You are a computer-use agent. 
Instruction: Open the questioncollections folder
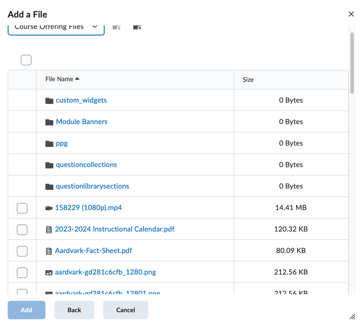click(x=86, y=165)
